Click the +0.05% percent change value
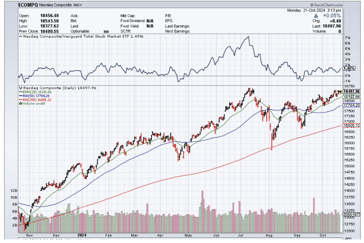 [x=334, y=15]
